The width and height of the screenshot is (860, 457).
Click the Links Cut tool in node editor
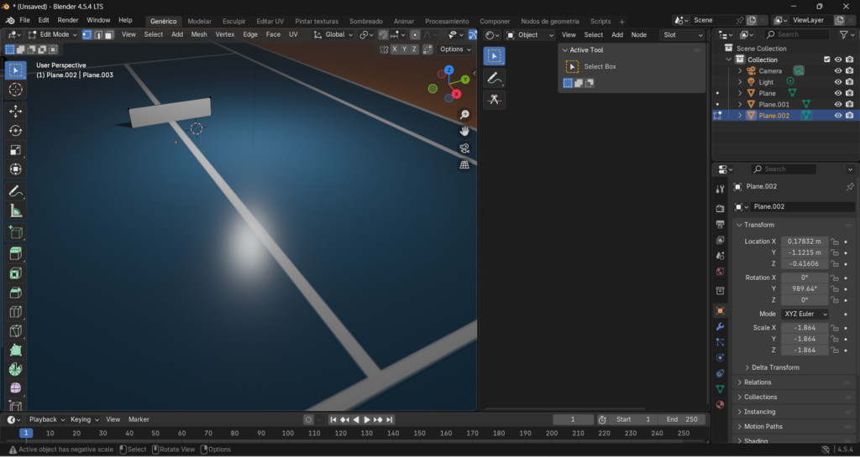tap(496, 99)
